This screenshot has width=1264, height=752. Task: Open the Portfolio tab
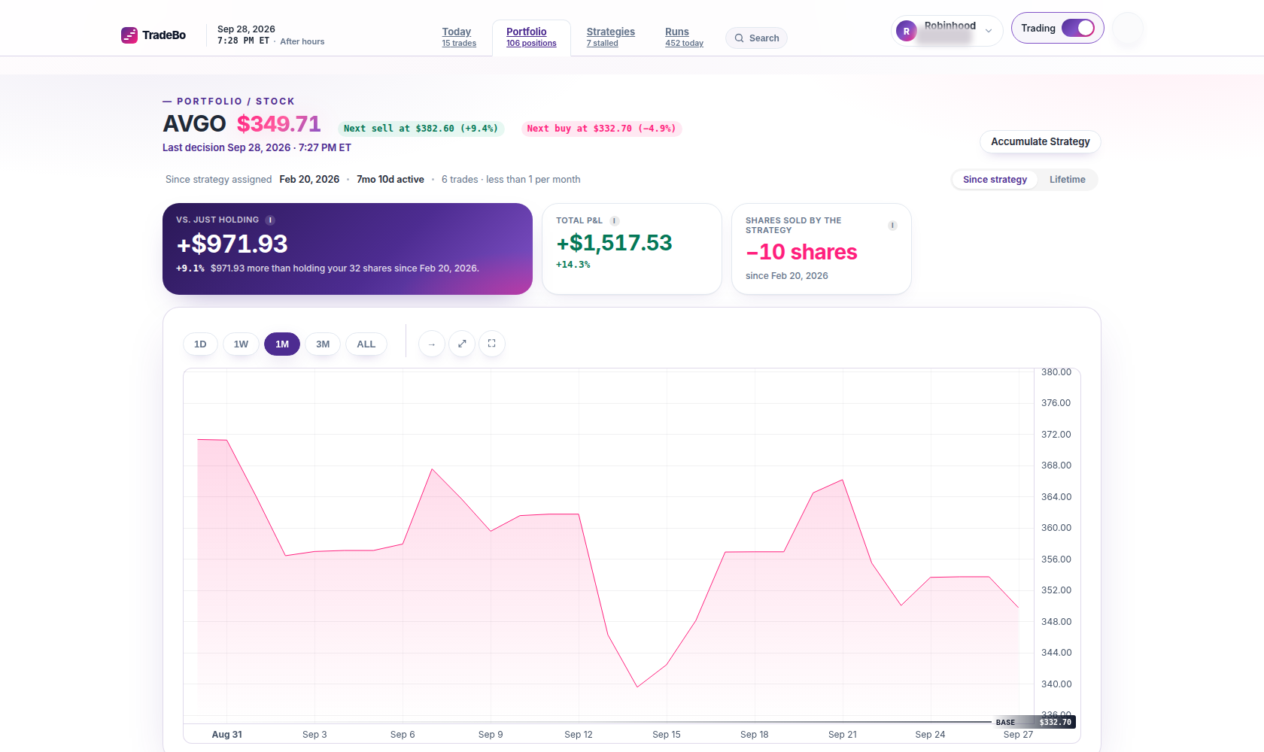(x=531, y=37)
